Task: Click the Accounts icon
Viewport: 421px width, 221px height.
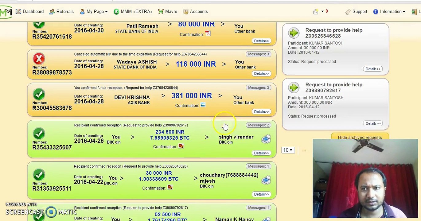Action: click(x=185, y=12)
